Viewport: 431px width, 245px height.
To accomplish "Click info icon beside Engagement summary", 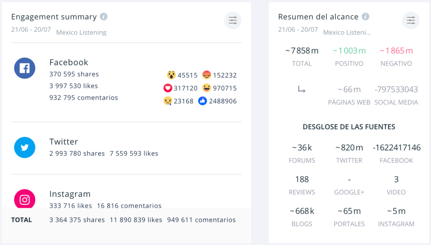I will tap(104, 17).
